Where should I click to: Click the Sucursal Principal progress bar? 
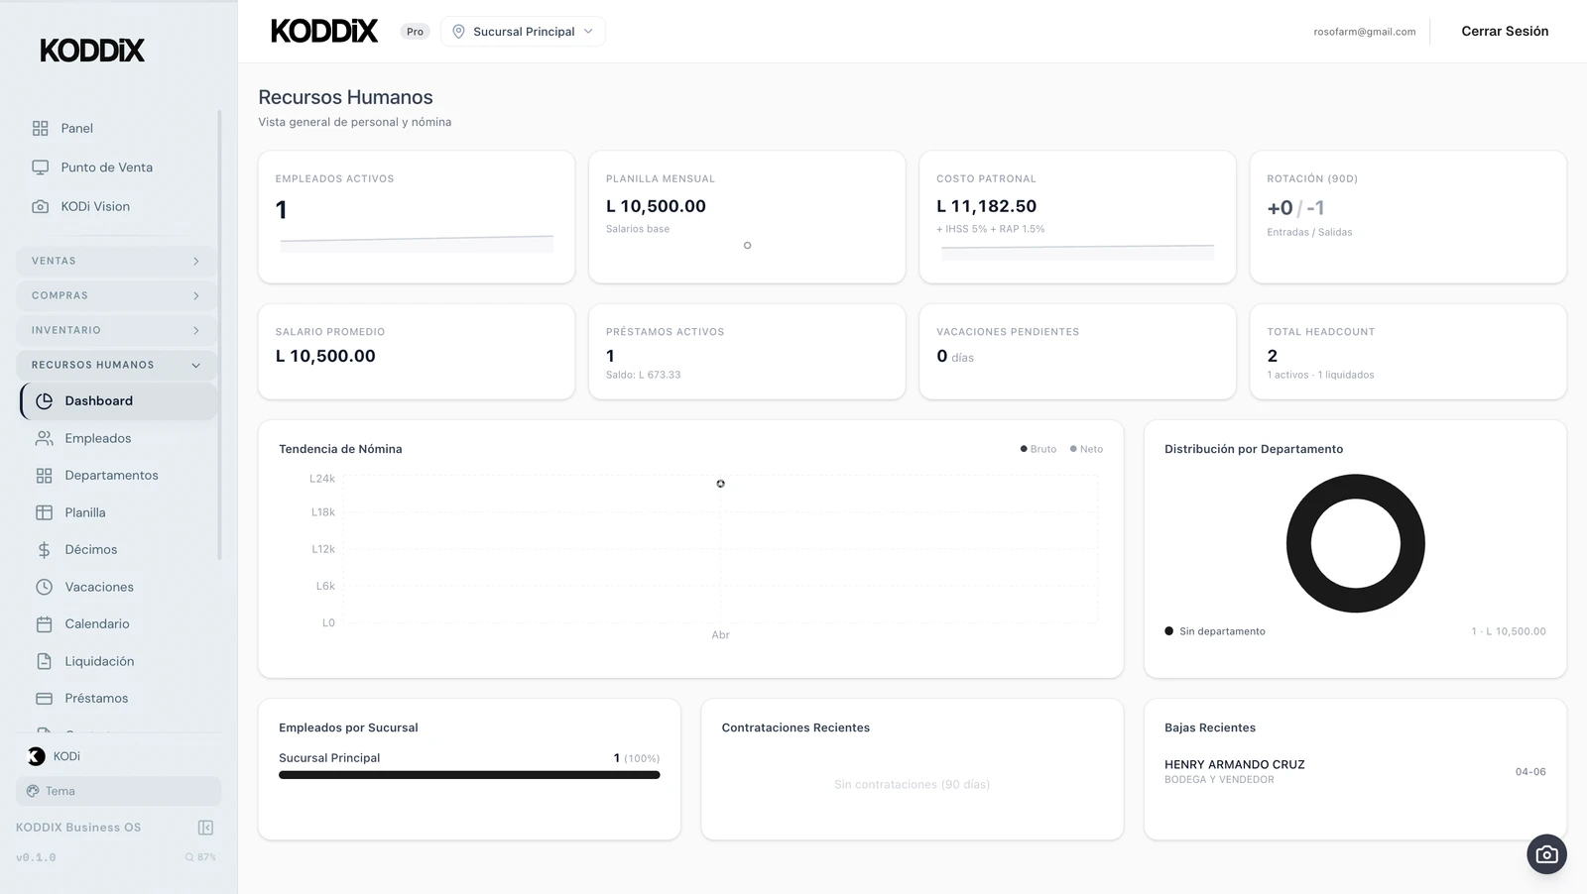(468, 775)
